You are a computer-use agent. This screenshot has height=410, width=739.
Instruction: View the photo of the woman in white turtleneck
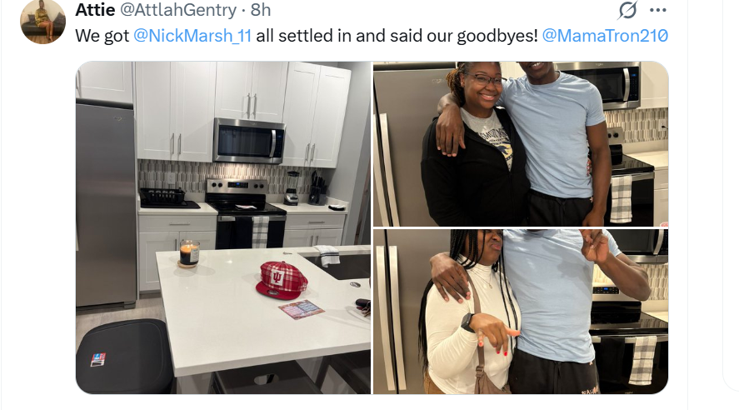tap(521, 312)
